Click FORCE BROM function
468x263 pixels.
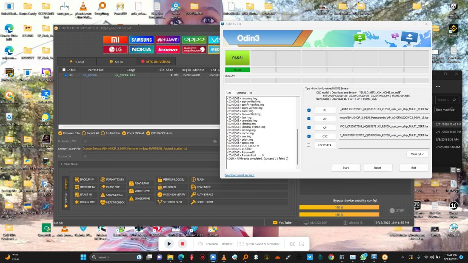point(202,202)
